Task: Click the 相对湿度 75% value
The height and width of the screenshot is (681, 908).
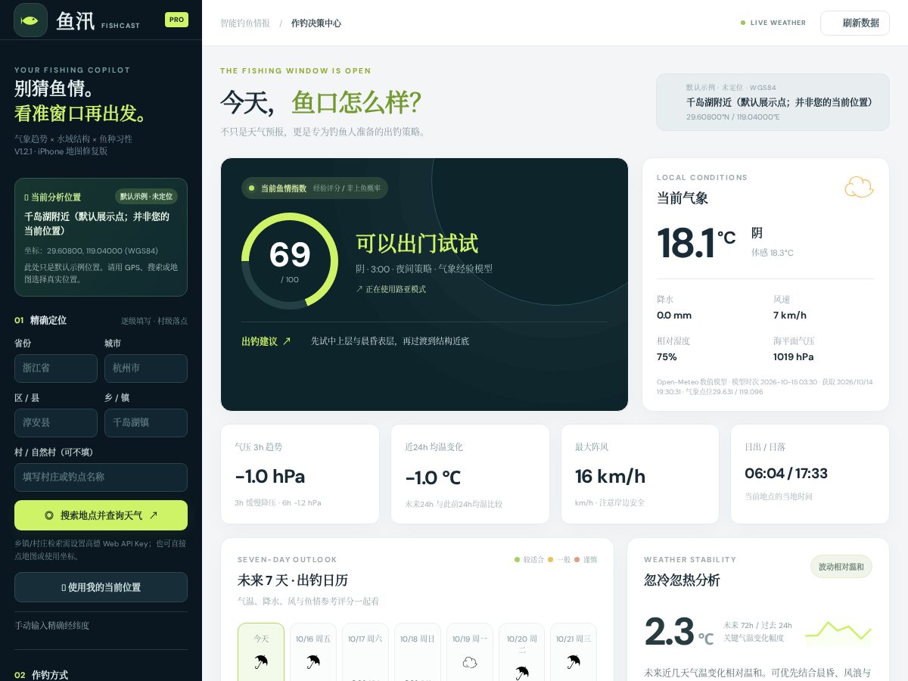Action: pos(667,357)
